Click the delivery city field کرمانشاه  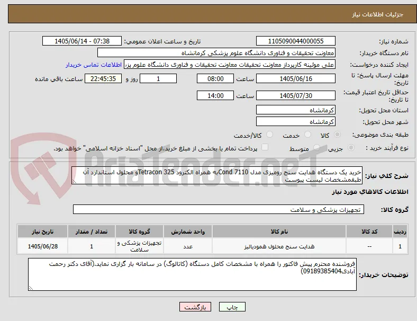click(x=296, y=122)
